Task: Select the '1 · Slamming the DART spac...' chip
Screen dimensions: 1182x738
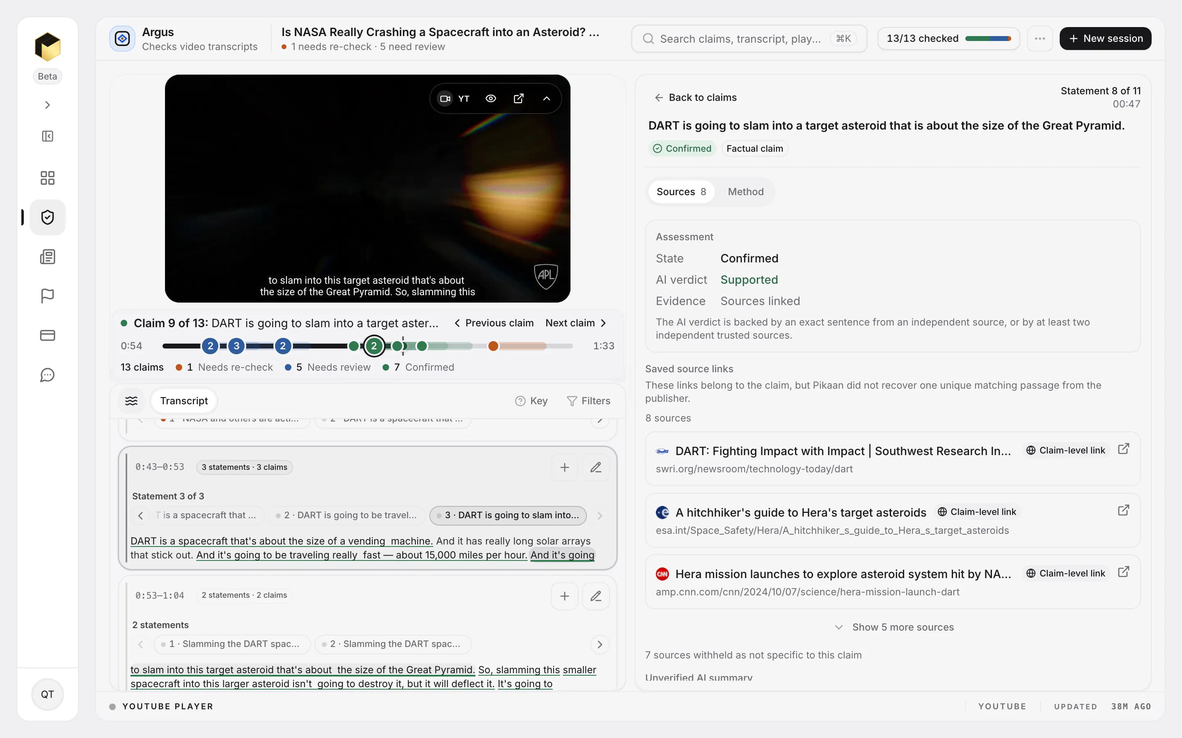Action: click(x=231, y=644)
